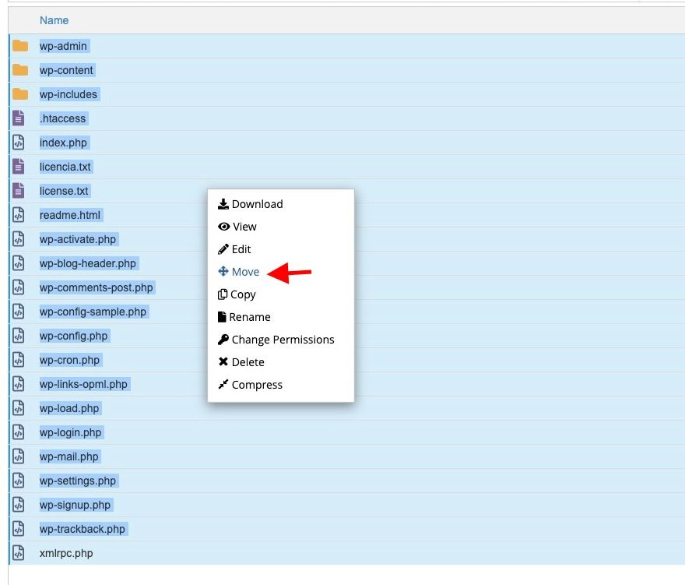Select the wp-activate.php file name

pyautogui.click(x=78, y=239)
